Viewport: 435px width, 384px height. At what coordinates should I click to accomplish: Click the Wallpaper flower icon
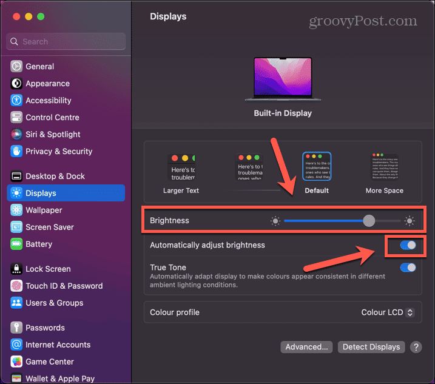coord(16,210)
